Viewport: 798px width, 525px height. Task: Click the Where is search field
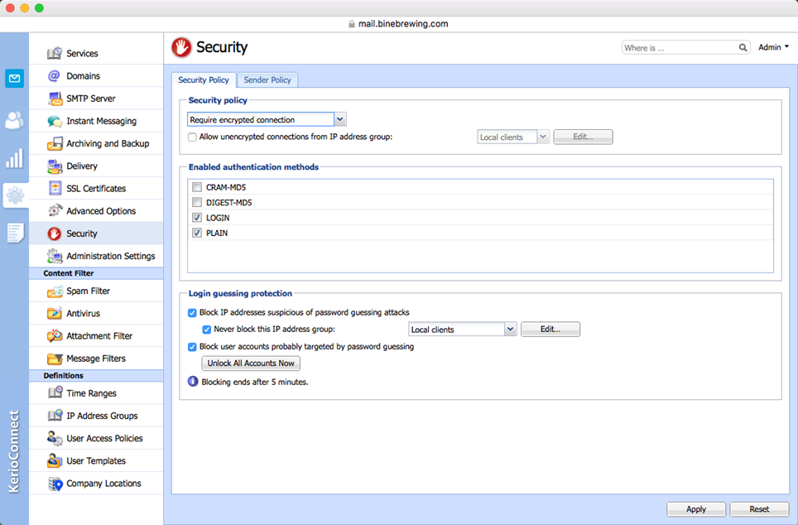click(679, 48)
